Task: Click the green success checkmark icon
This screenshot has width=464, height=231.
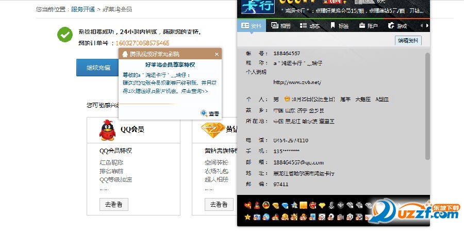Action: click(65, 35)
